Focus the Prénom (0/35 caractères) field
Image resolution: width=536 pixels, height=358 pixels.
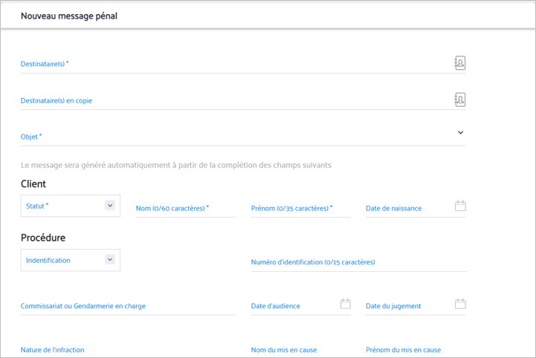coord(301,208)
